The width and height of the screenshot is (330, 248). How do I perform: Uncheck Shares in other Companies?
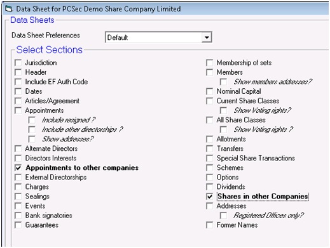210,197
